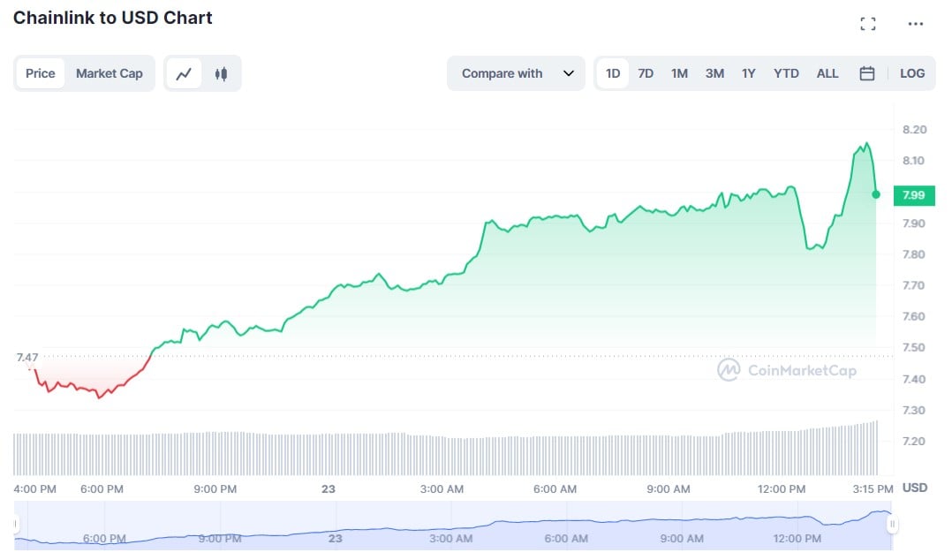Open the date range calendar picker
952x560 pixels.
click(866, 73)
